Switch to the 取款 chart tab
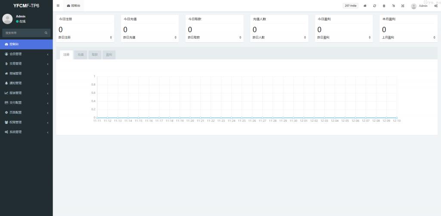 click(x=95, y=55)
